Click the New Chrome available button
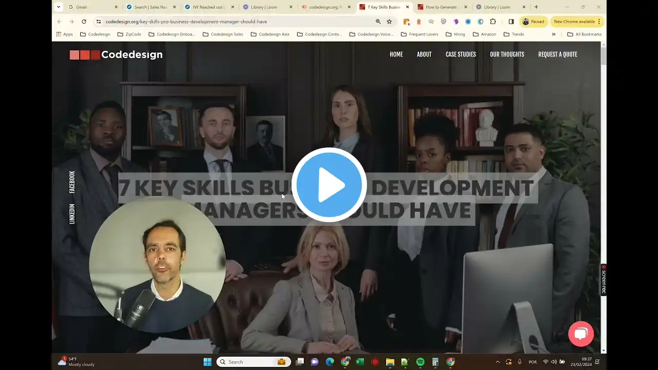658x370 pixels. click(x=576, y=22)
